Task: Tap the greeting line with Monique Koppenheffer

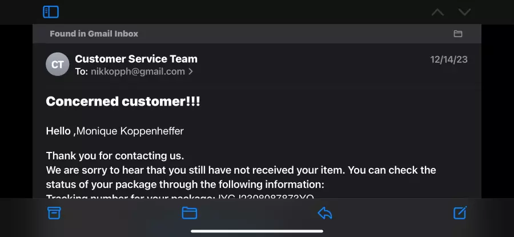Action: click(x=115, y=131)
